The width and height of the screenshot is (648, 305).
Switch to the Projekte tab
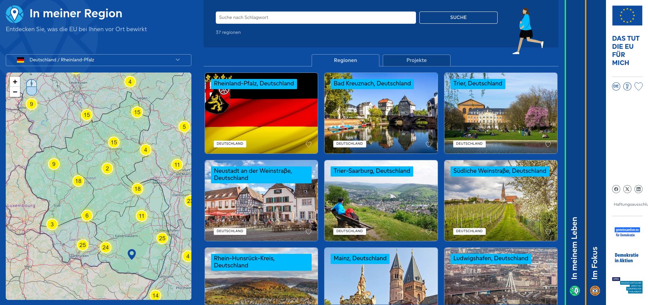pyautogui.click(x=416, y=60)
